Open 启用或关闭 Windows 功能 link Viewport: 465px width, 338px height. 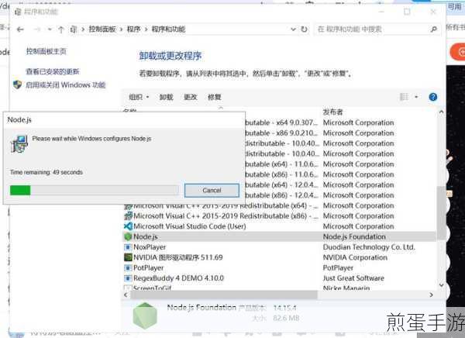click(66, 84)
